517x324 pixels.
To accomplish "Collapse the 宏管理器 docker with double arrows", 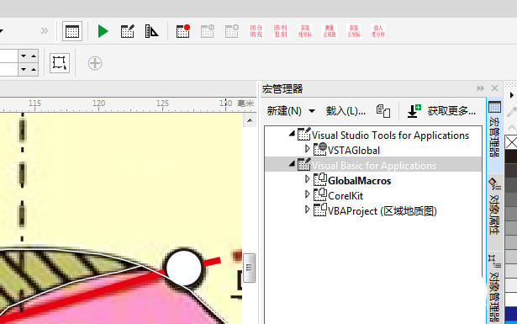I will (x=480, y=88).
